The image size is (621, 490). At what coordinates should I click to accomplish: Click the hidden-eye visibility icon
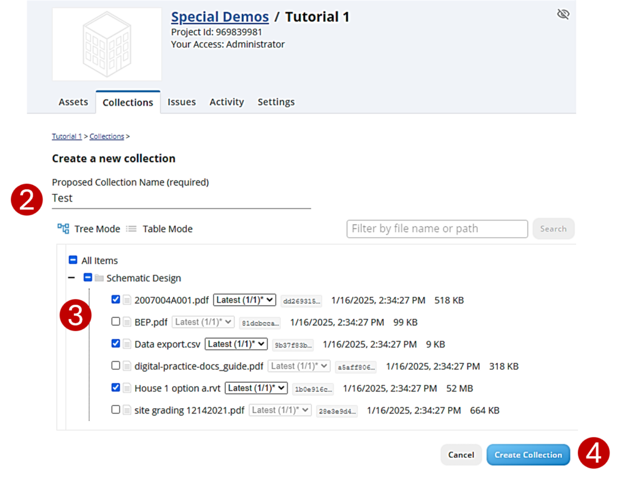563,14
